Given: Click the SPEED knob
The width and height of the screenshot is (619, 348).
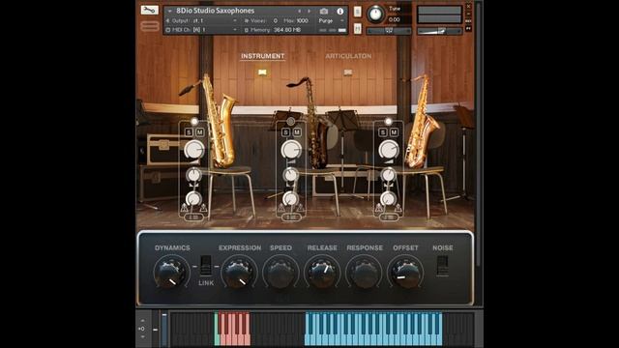Looking at the screenshot, I should (280, 273).
